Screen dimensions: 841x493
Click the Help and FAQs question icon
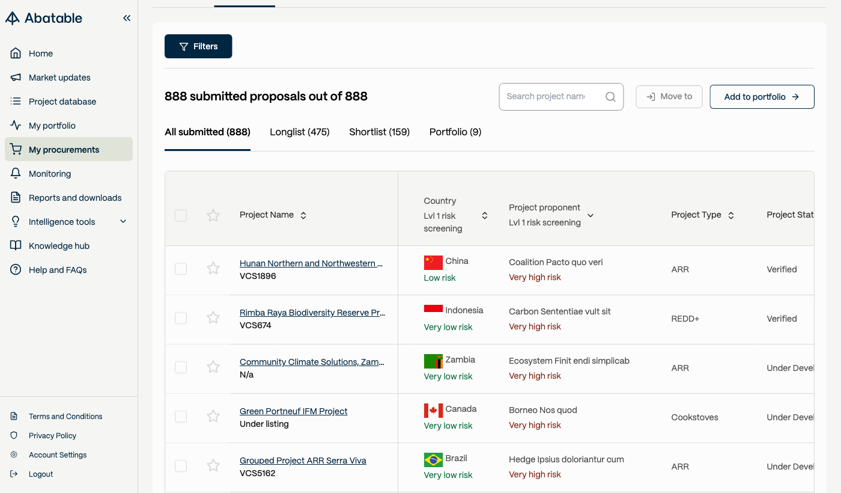pos(16,270)
